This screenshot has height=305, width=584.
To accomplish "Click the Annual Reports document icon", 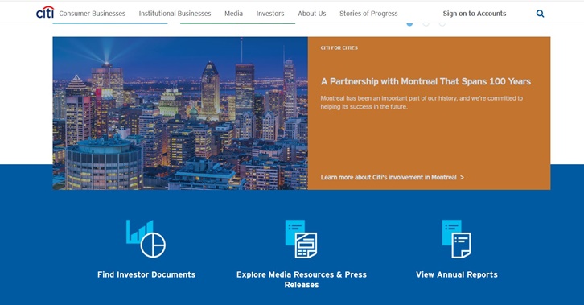I will pyautogui.click(x=457, y=239).
